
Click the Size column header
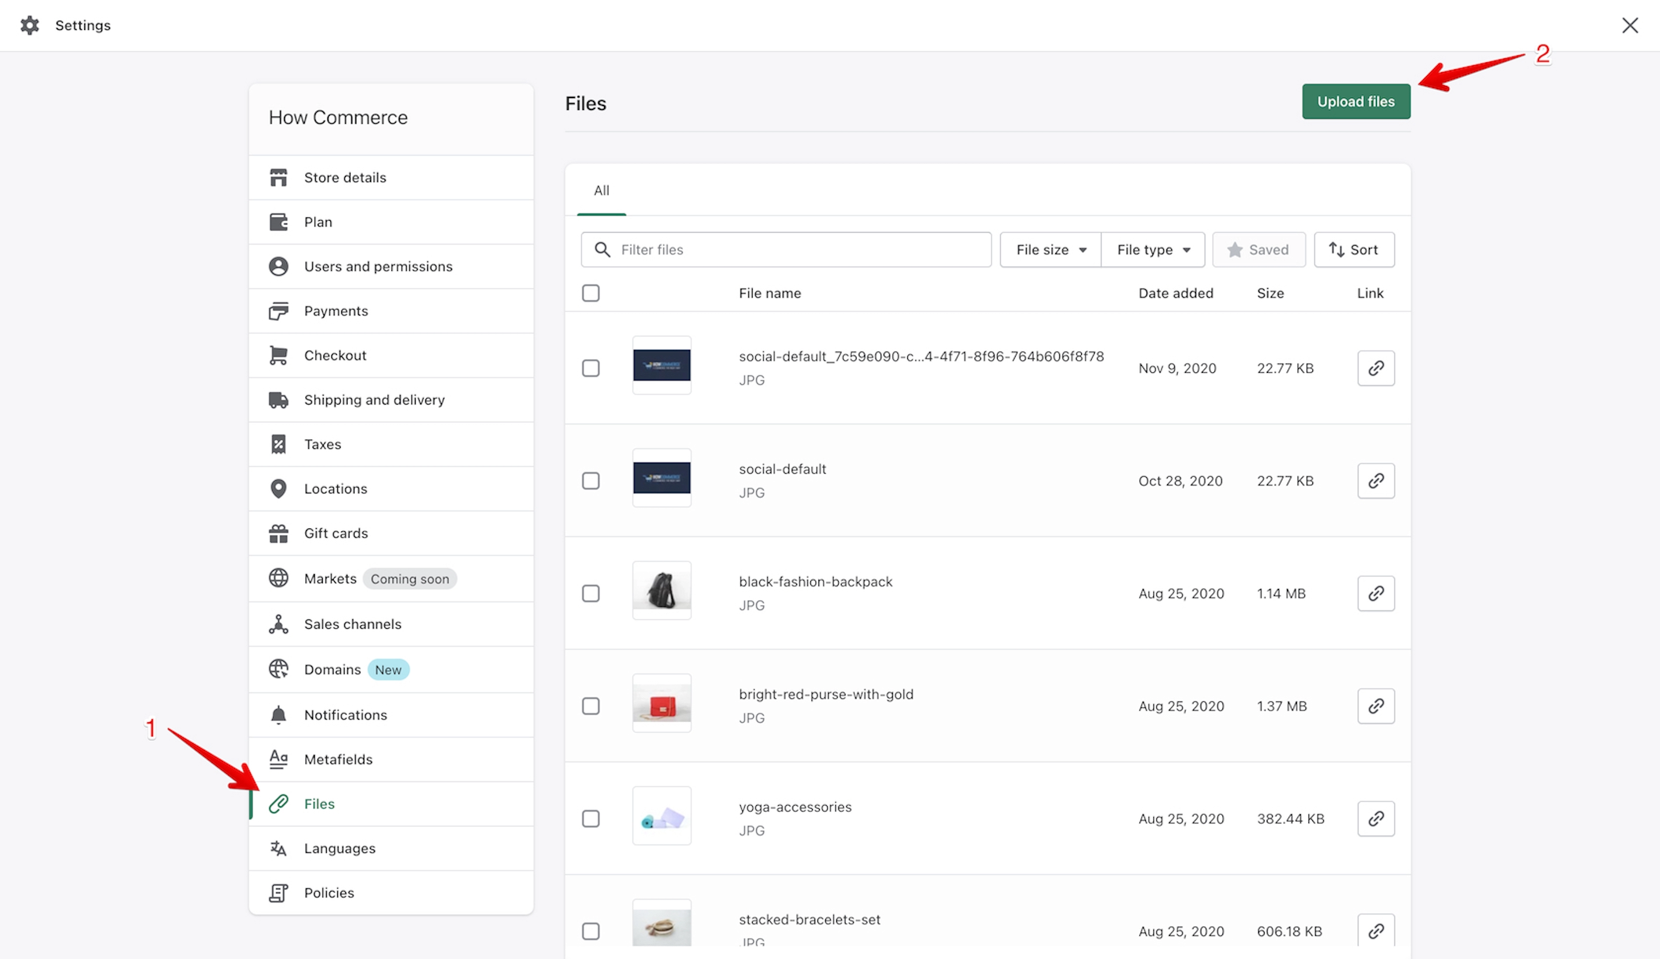pyautogui.click(x=1270, y=293)
